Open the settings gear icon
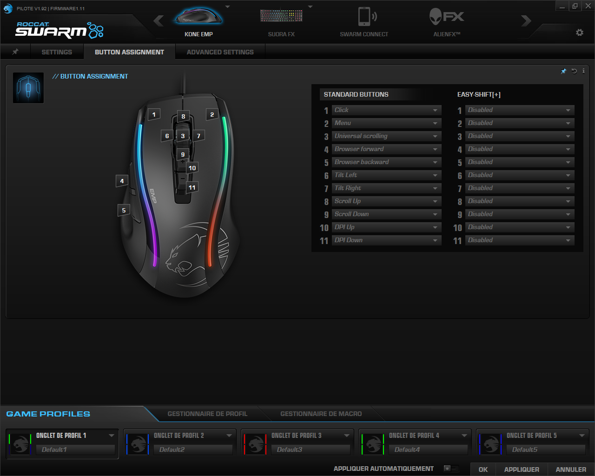 coord(579,33)
